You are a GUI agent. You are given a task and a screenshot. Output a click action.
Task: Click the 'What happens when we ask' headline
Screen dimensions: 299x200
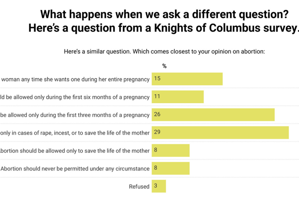162,14
